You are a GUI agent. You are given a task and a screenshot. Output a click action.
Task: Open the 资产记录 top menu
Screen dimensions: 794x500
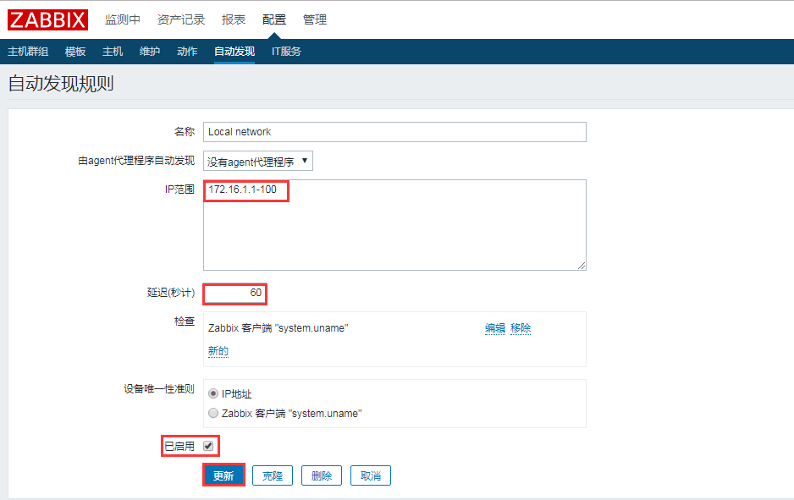point(181,19)
